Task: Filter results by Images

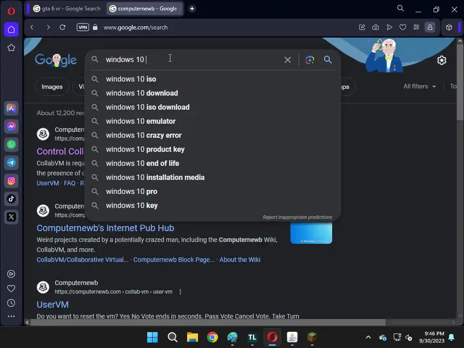Action: pyautogui.click(x=52, y=87)
